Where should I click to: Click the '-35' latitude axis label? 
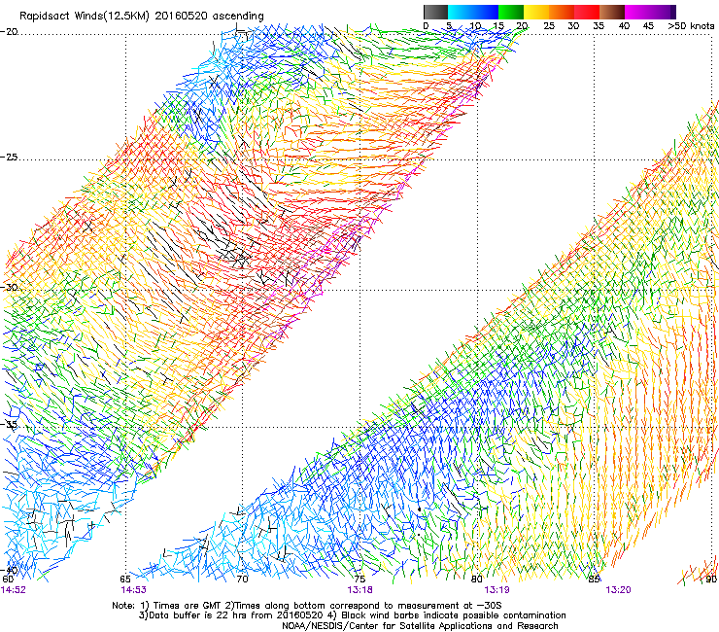click(9, 425)
